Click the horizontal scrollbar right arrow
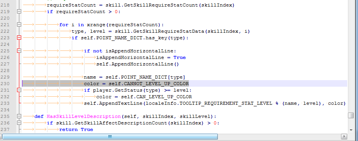This screenshot has width=358, height=141. pos(344,136)
